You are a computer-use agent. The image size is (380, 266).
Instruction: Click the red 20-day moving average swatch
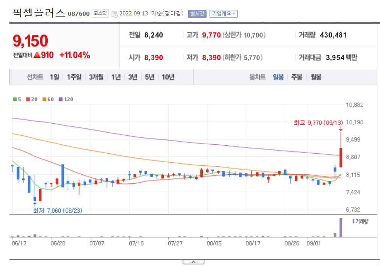pyautogui.click(x=28, y=99)
